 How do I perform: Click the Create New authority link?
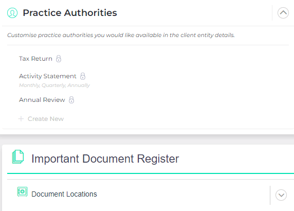coord(46,119)
